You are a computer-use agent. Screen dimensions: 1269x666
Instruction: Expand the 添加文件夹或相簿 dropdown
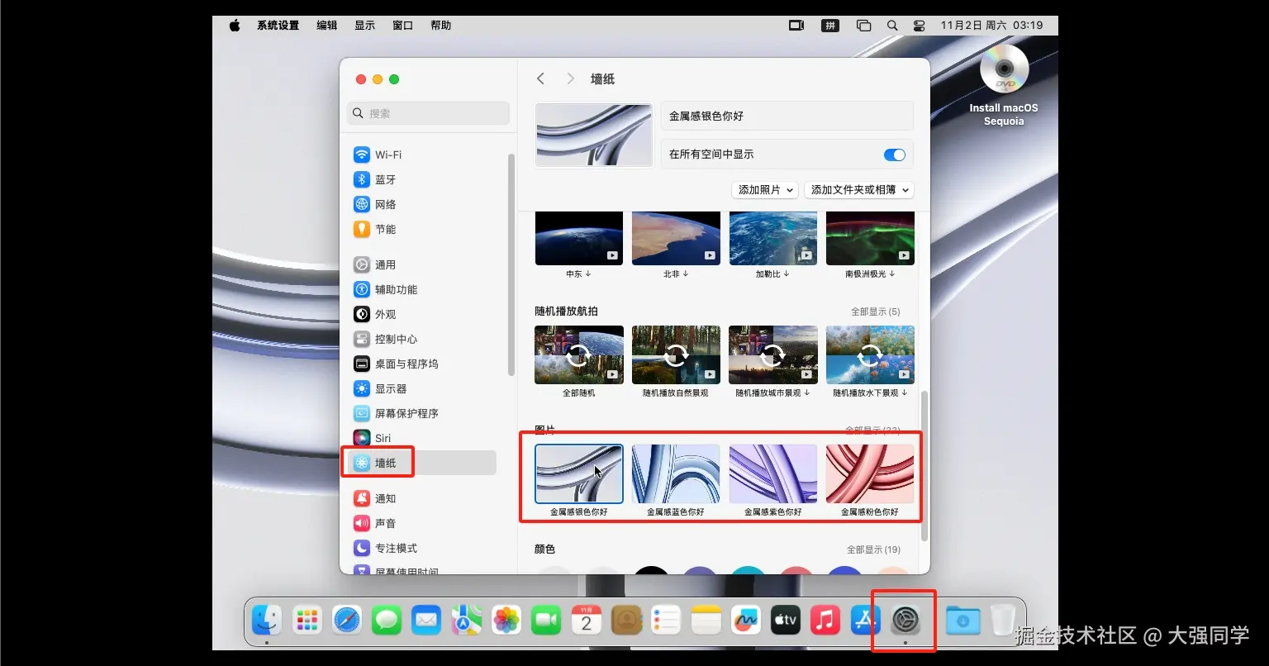(859, 190)
